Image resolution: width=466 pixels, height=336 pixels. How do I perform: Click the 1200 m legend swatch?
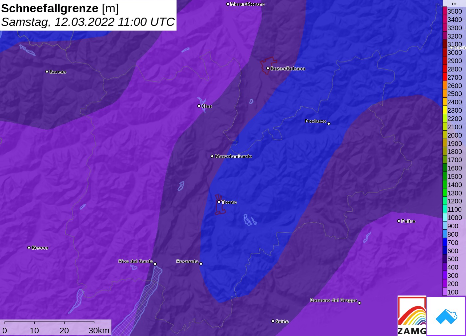click(x=445, y=201)
